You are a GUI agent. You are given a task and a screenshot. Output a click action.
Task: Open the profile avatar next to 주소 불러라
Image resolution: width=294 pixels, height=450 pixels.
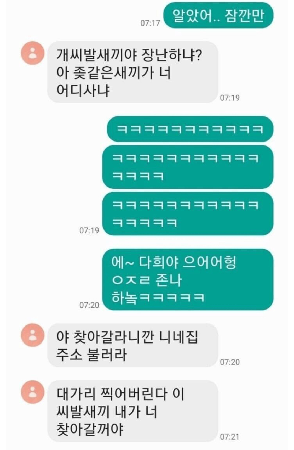[x=32, y=335]
